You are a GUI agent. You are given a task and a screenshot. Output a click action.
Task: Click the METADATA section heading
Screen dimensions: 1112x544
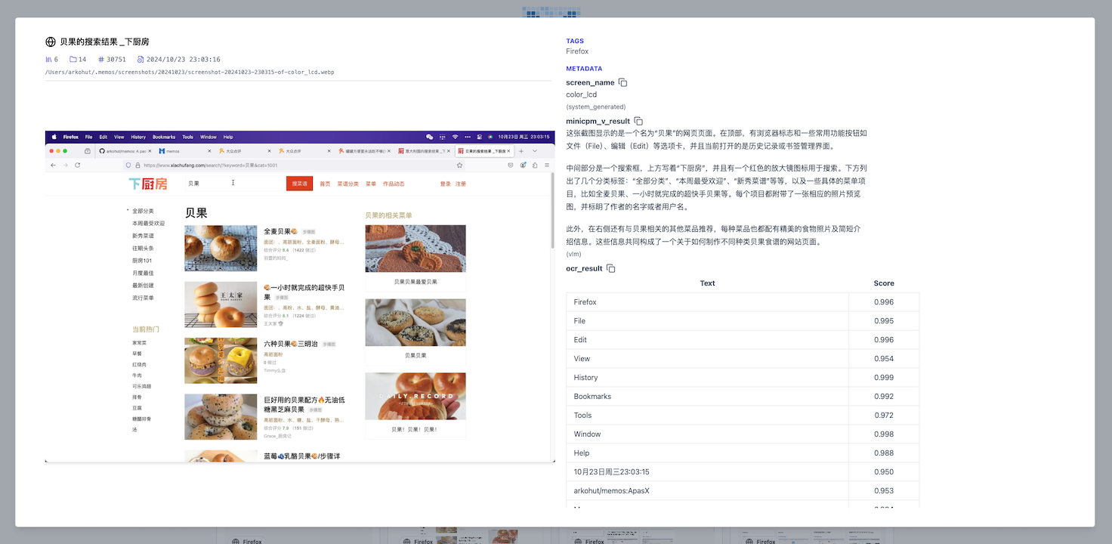click(584, 69)
